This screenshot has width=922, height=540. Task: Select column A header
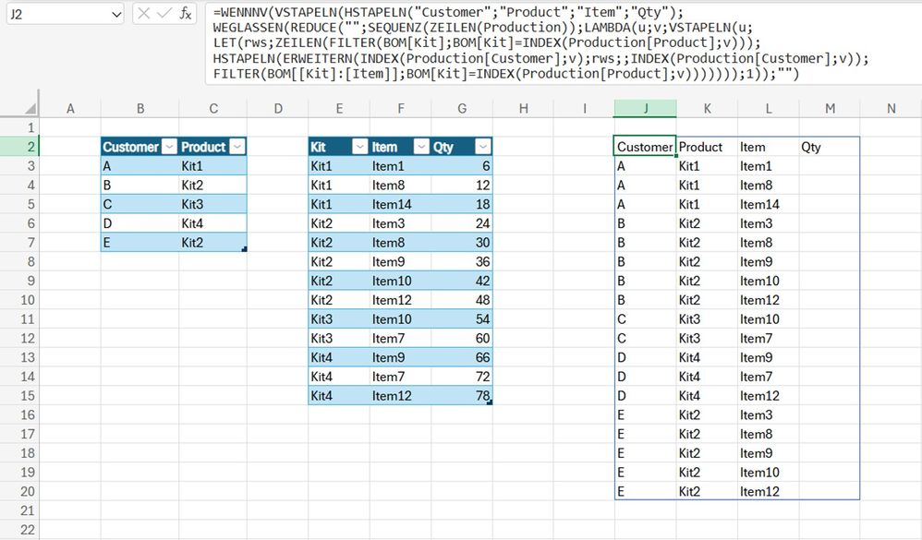pos(70,109)
